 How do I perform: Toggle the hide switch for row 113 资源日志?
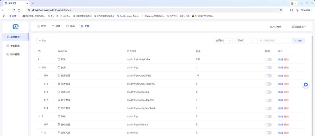[x=268, y=92]
